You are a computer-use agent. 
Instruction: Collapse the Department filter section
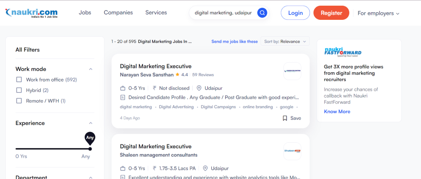tap(91, 177)
